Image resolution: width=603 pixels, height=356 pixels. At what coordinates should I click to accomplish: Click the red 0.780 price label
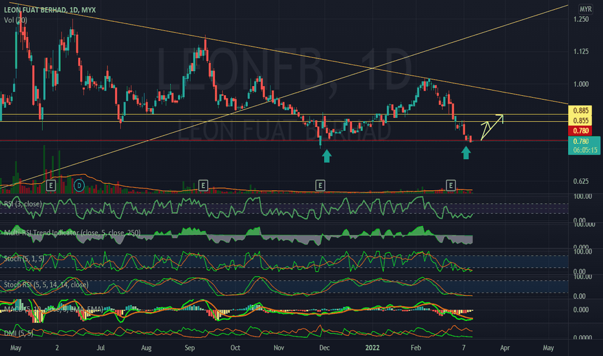(x=581, y=131)
